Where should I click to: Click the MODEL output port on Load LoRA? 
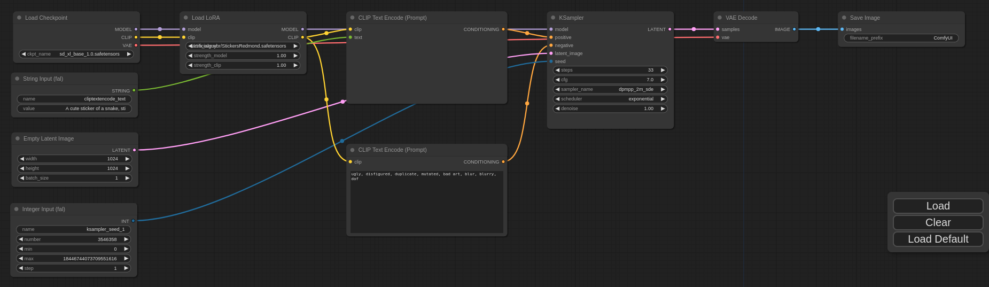302,29
